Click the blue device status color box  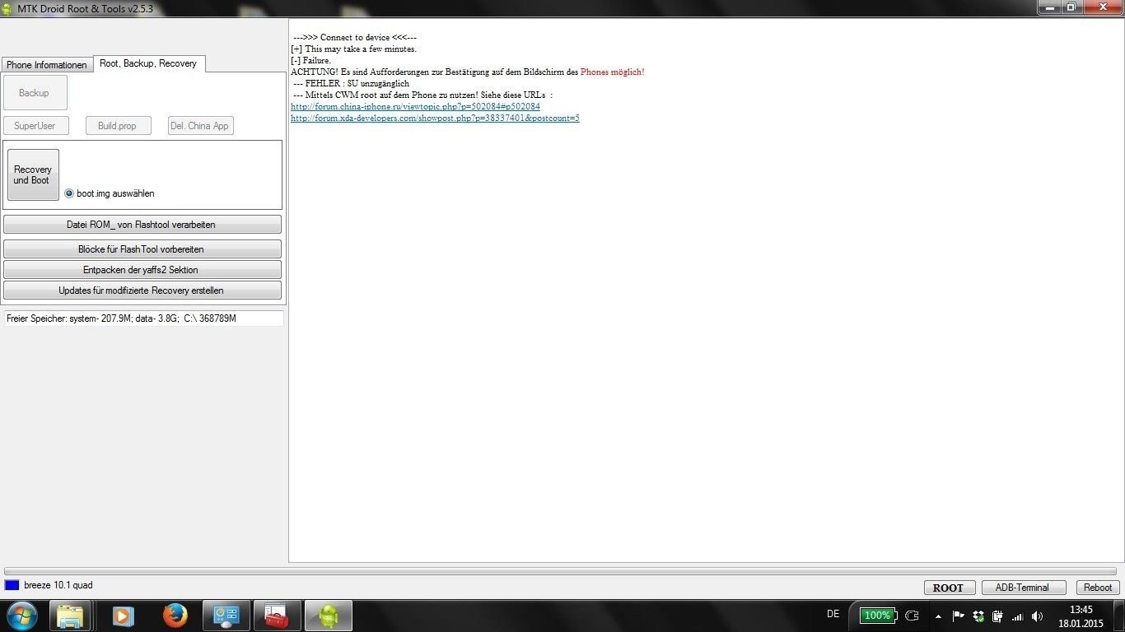(x=12, y=585)
